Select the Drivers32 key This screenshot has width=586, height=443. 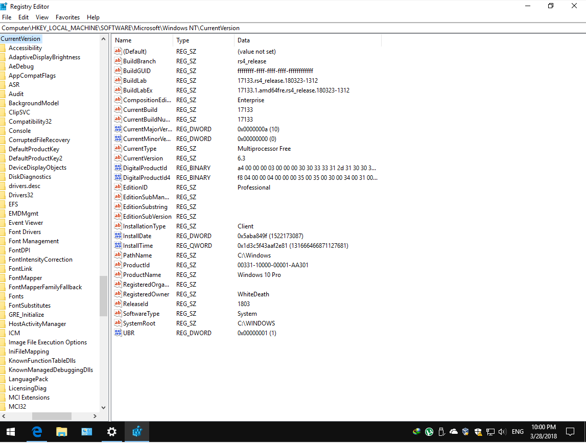click(21, 195)
